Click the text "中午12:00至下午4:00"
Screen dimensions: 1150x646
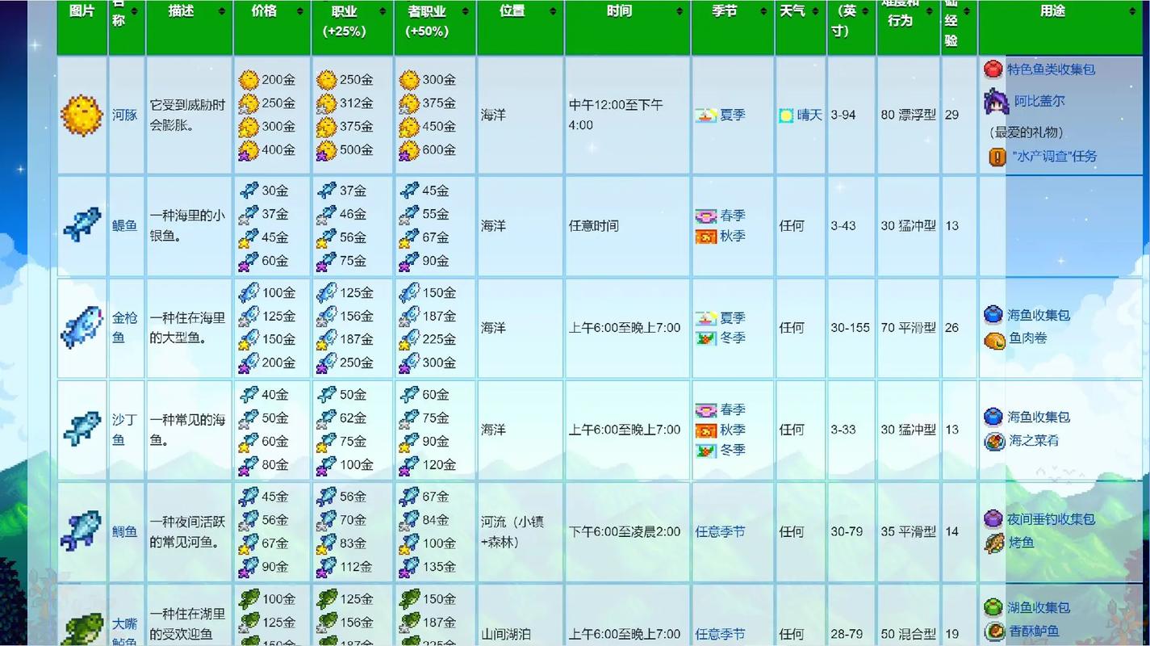click(616, 115)
